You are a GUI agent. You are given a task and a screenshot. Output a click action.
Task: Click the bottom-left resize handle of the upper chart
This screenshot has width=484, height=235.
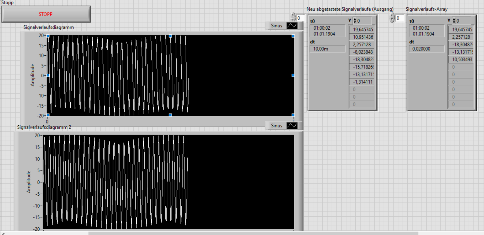click(x=48, y=115)
